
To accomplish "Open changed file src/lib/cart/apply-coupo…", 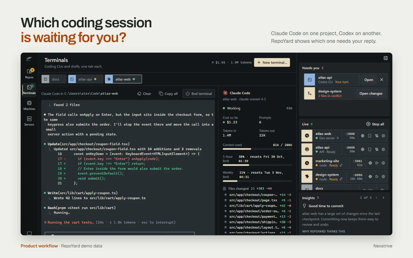I will [257, 206].
